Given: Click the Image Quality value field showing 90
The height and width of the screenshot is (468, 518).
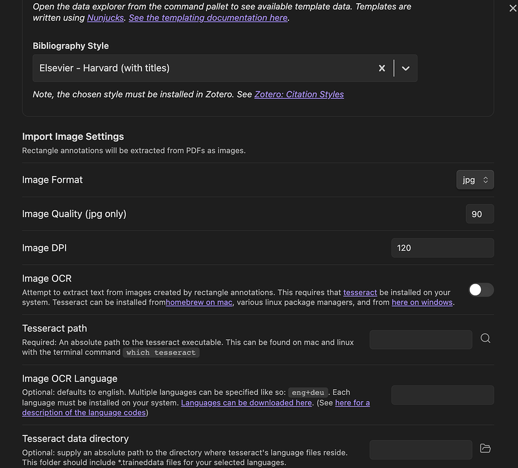Looking at the screenshot, I should 479,213.
